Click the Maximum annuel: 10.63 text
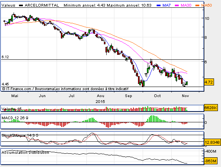 [x=129, y=5]
